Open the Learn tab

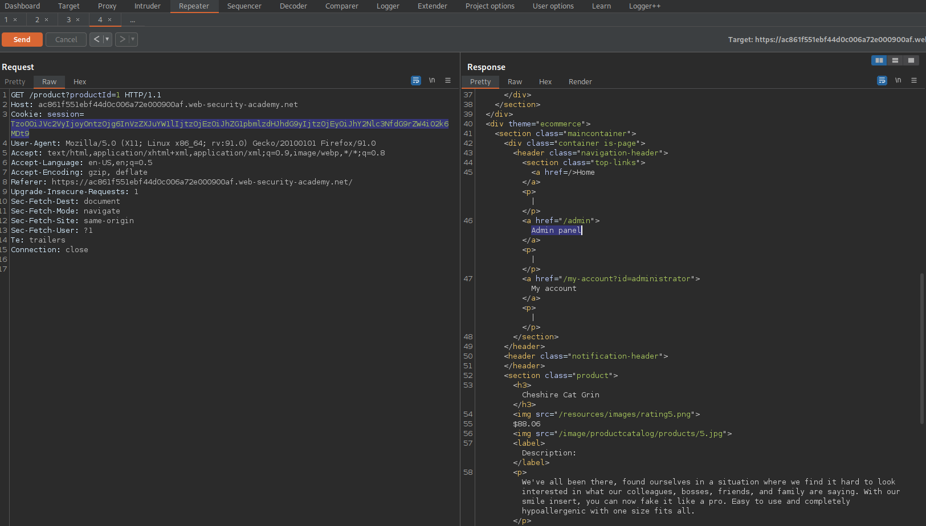tap(601, 6)
